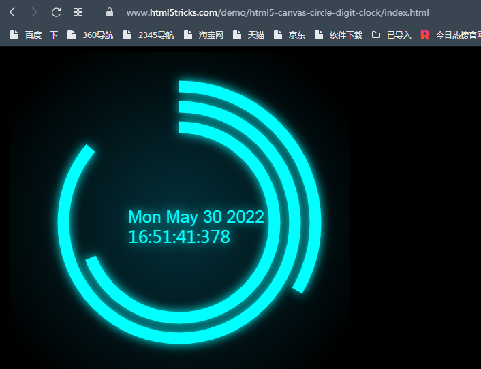This screenshot has height=369, width=481.
Task: Click the forward navigation arrow
Action: coord(34,12)
